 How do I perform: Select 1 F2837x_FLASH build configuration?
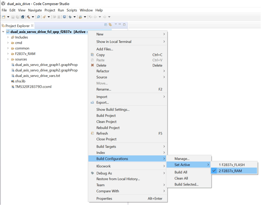[231, 165]
